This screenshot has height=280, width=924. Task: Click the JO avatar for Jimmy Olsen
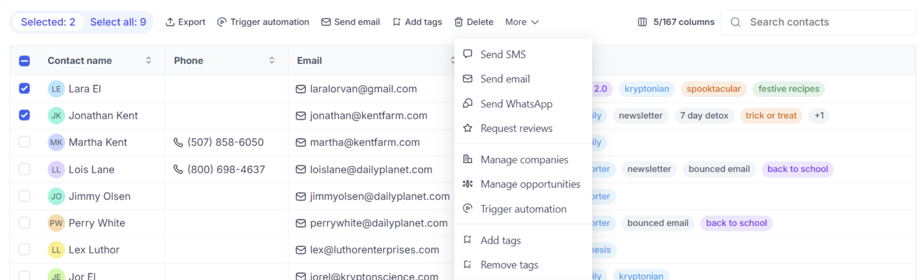coord(56,196)
